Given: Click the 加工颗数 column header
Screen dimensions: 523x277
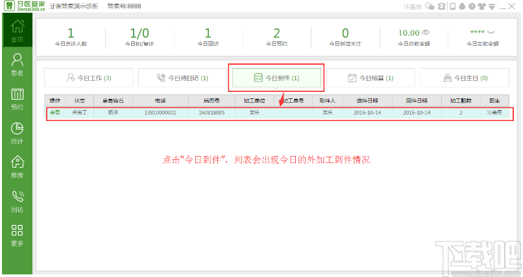Looking at the screenshot, I should coord(461,100).
